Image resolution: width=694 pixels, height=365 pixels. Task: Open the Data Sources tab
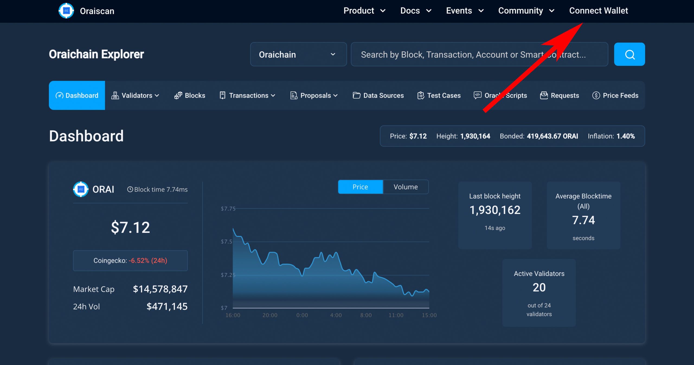click(378, 95)
